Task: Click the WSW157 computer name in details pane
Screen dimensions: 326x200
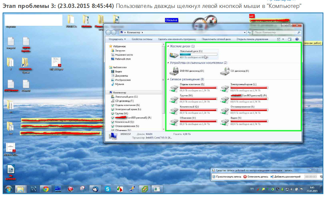Action: click(126, 134)
